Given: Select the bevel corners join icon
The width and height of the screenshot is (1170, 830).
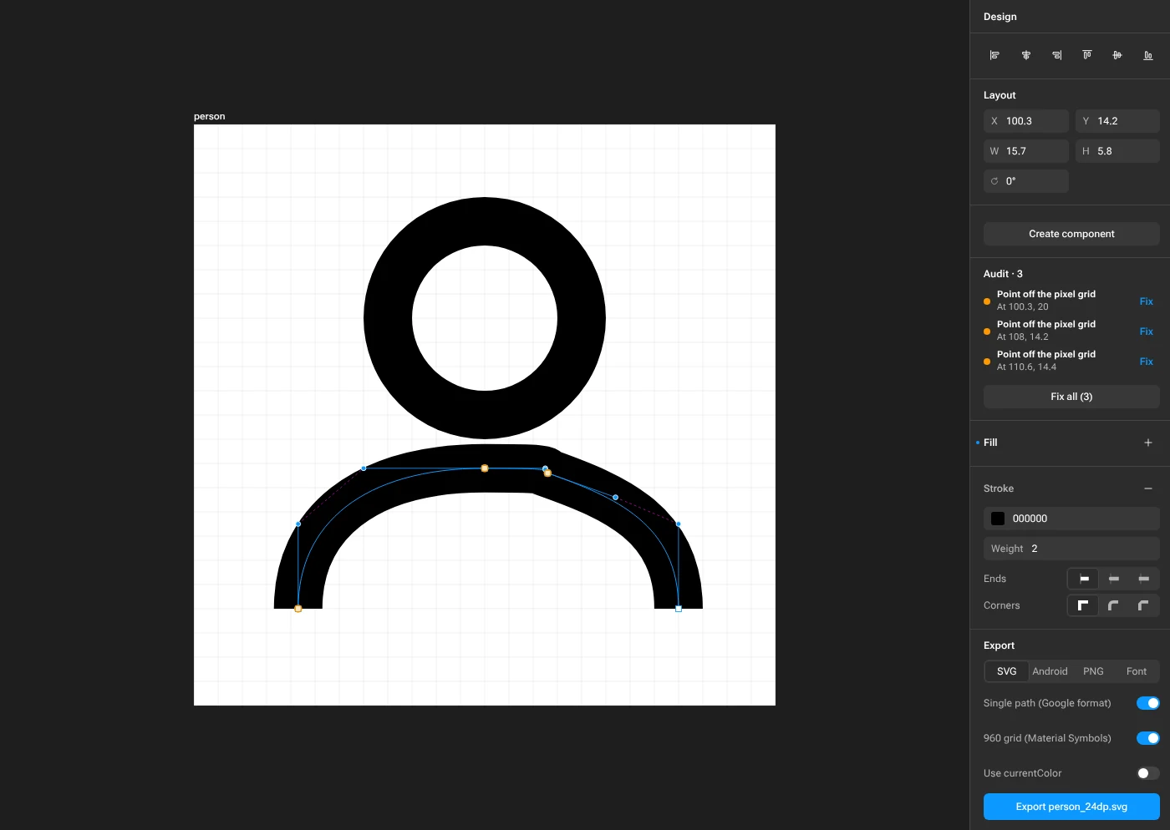Looking at the screenshot, I should click(x=1143, y=605).
